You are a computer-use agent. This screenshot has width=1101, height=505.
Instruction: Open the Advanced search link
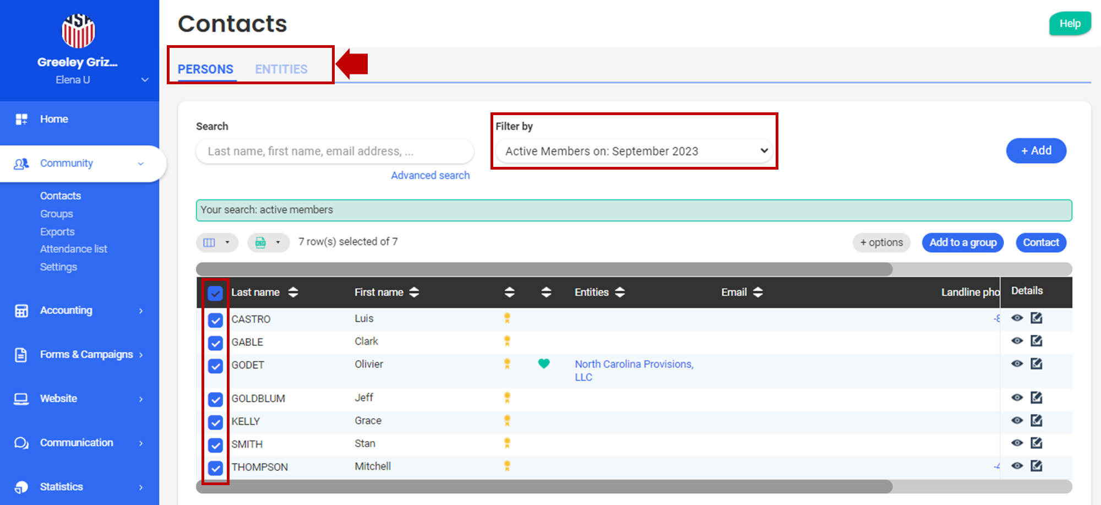tap(430, 175)
